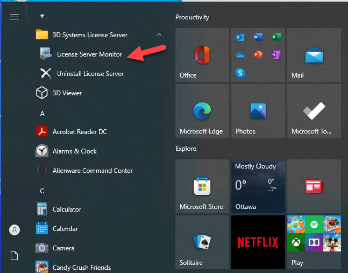This screenshot has height=273, width=348.
Task: Click the Explore group heading
Action: point(186,149)
